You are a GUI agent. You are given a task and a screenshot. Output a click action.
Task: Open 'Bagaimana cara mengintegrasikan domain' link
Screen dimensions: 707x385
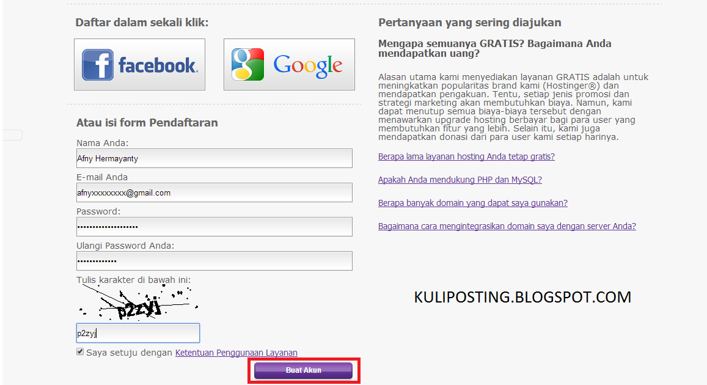pyautogui.click(x=507, y=226)
